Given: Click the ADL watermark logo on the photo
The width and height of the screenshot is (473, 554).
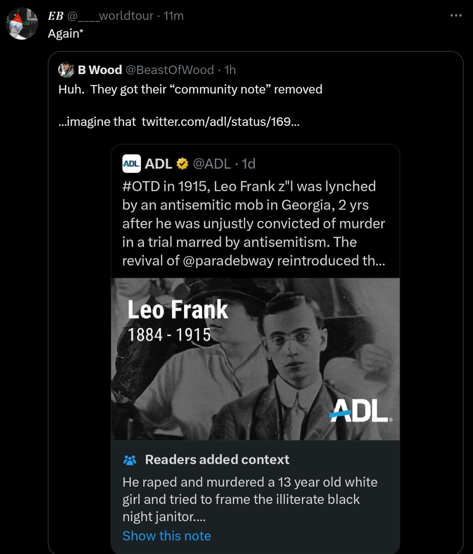Looking at the screenshot, I should pos(359,410).
